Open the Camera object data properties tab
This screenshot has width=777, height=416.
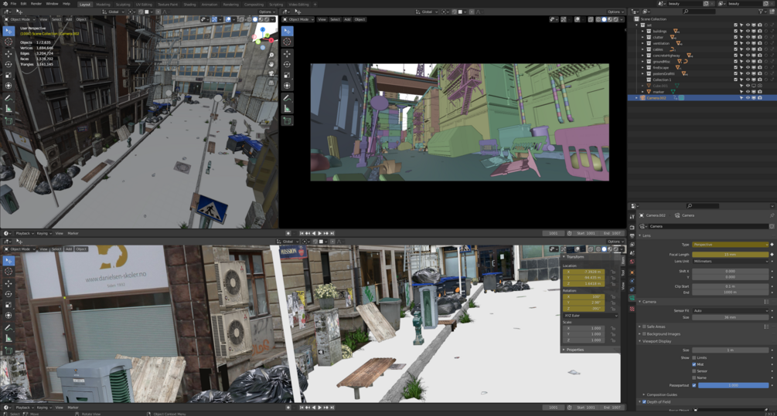632,298
